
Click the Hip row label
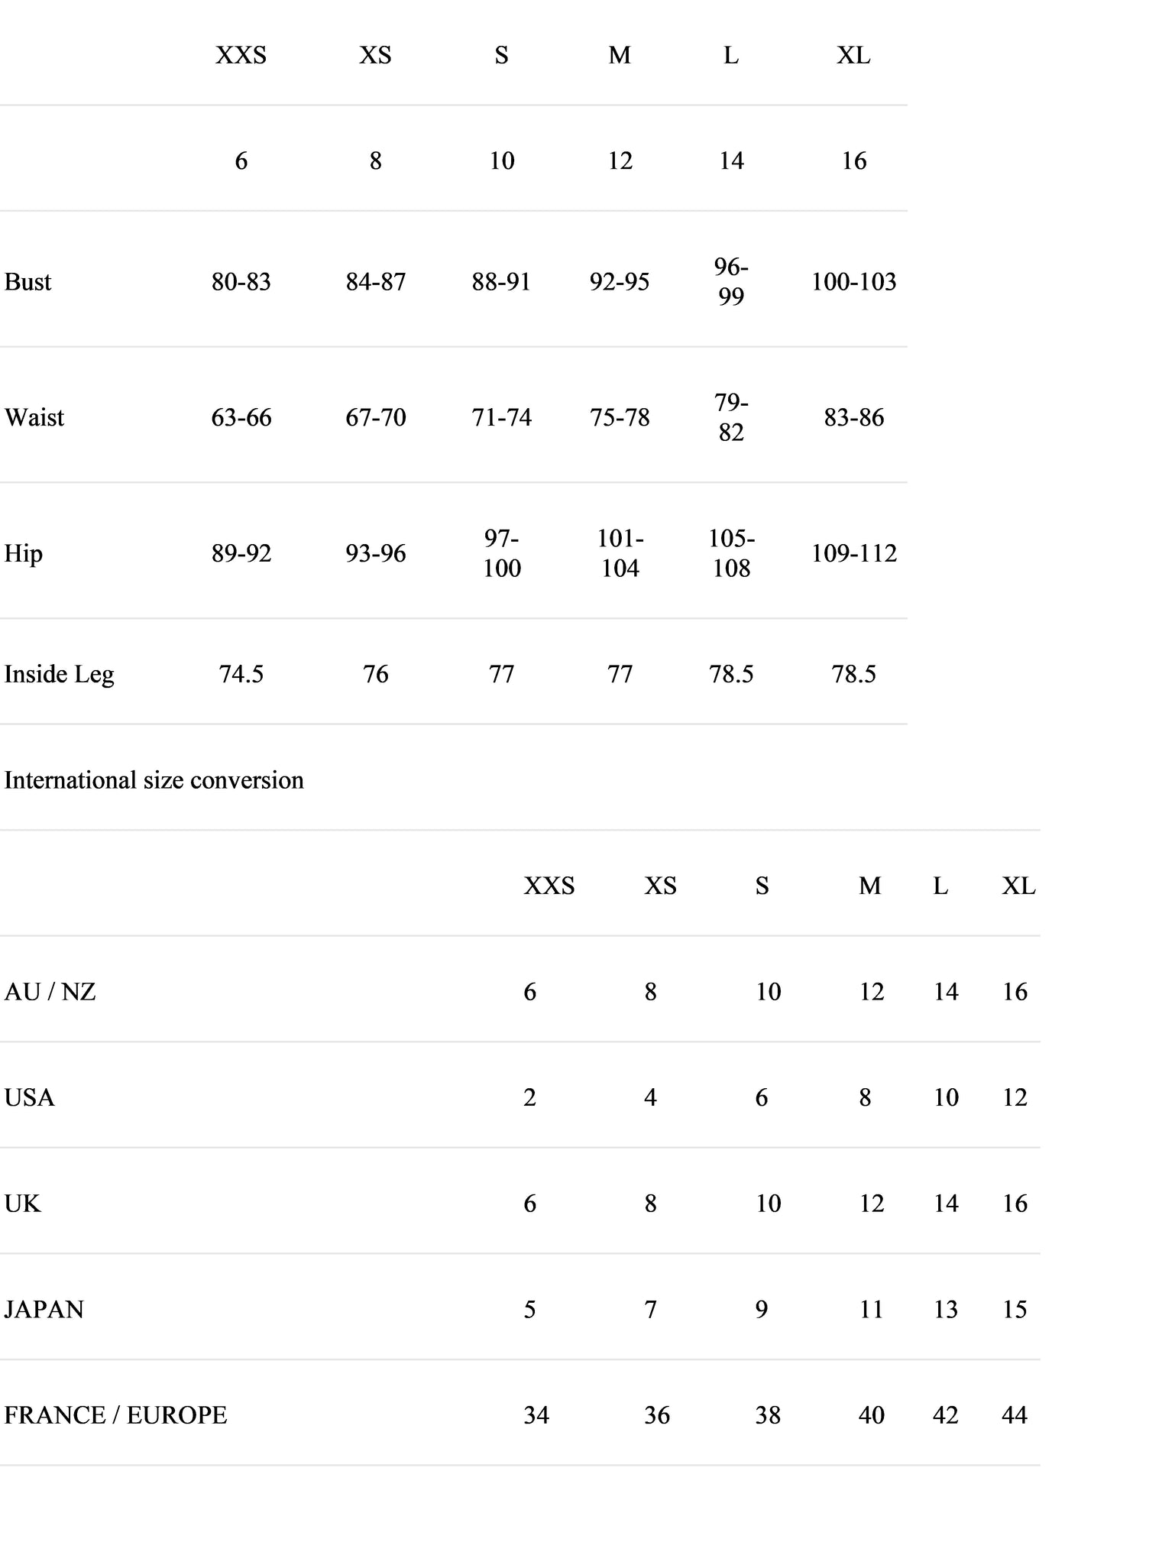(x=24, y=553)
